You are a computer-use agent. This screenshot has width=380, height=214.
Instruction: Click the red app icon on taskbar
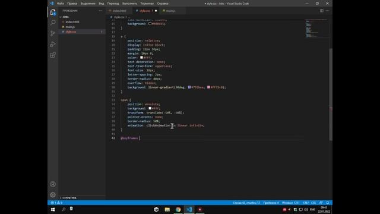click(200, 209)
